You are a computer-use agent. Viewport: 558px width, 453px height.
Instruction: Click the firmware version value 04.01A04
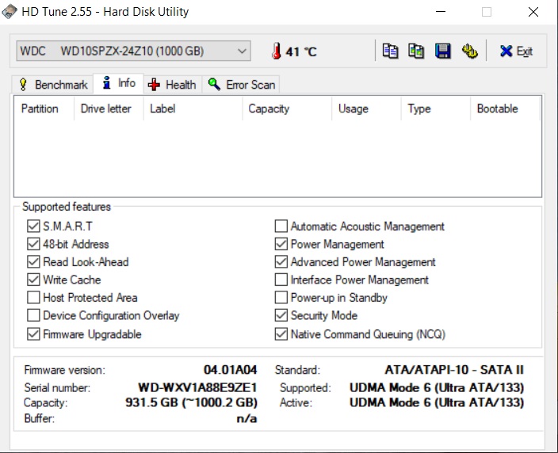click(x=230, y=370)
